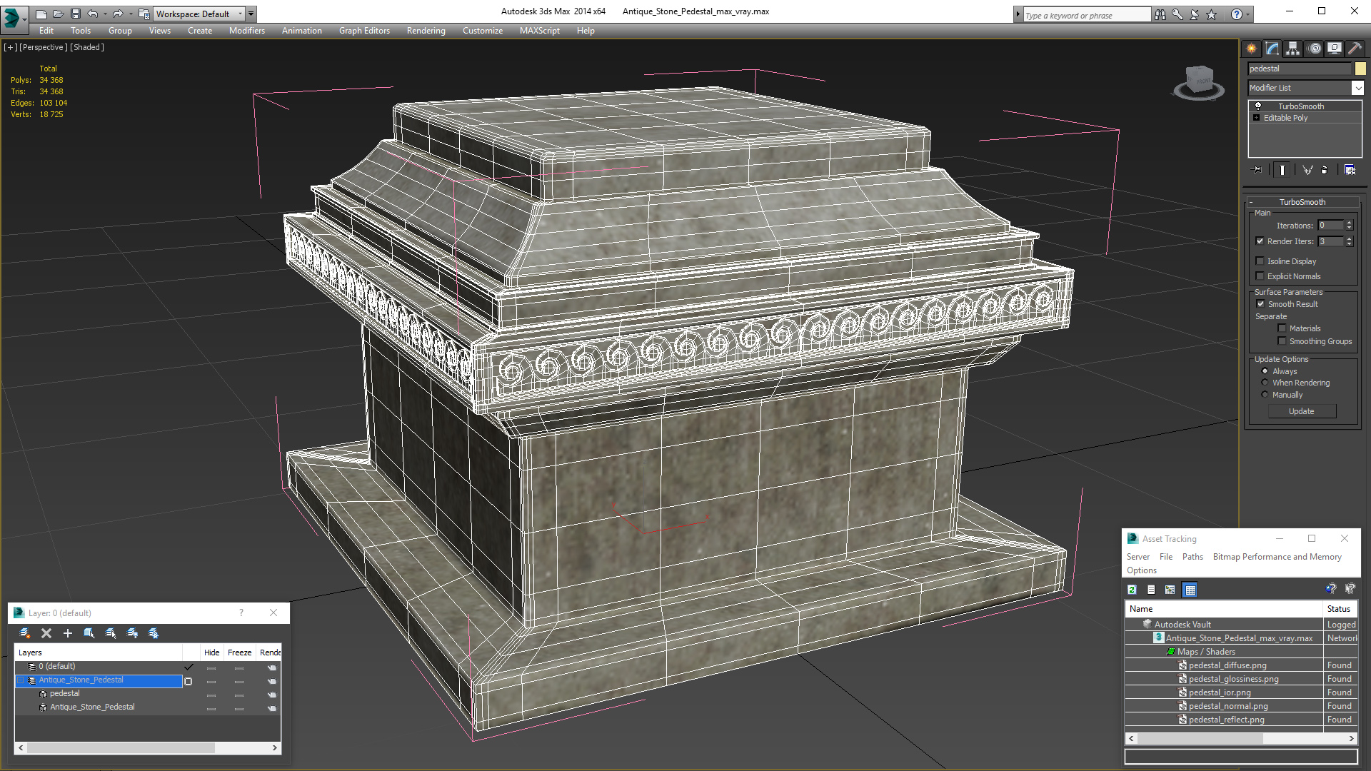This screenshot has width=1371, height=771.
Task: Enable the Isoline Display checkbox
Action: [x=1260, y=261]
